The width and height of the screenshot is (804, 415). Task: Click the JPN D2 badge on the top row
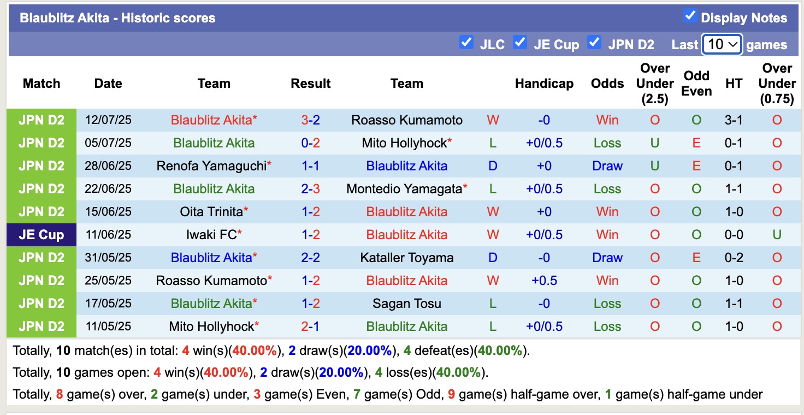click(x=41, y=120)
